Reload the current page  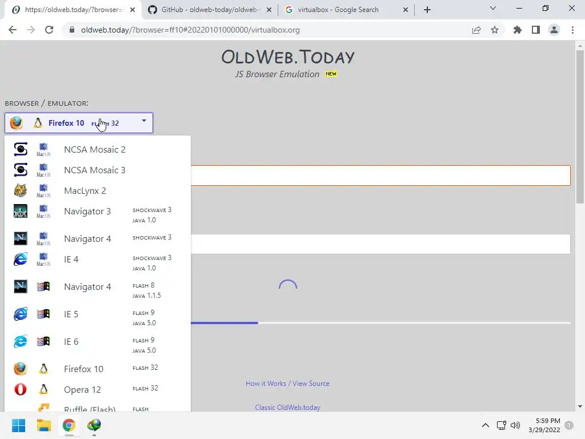click(x=49, y=30)
